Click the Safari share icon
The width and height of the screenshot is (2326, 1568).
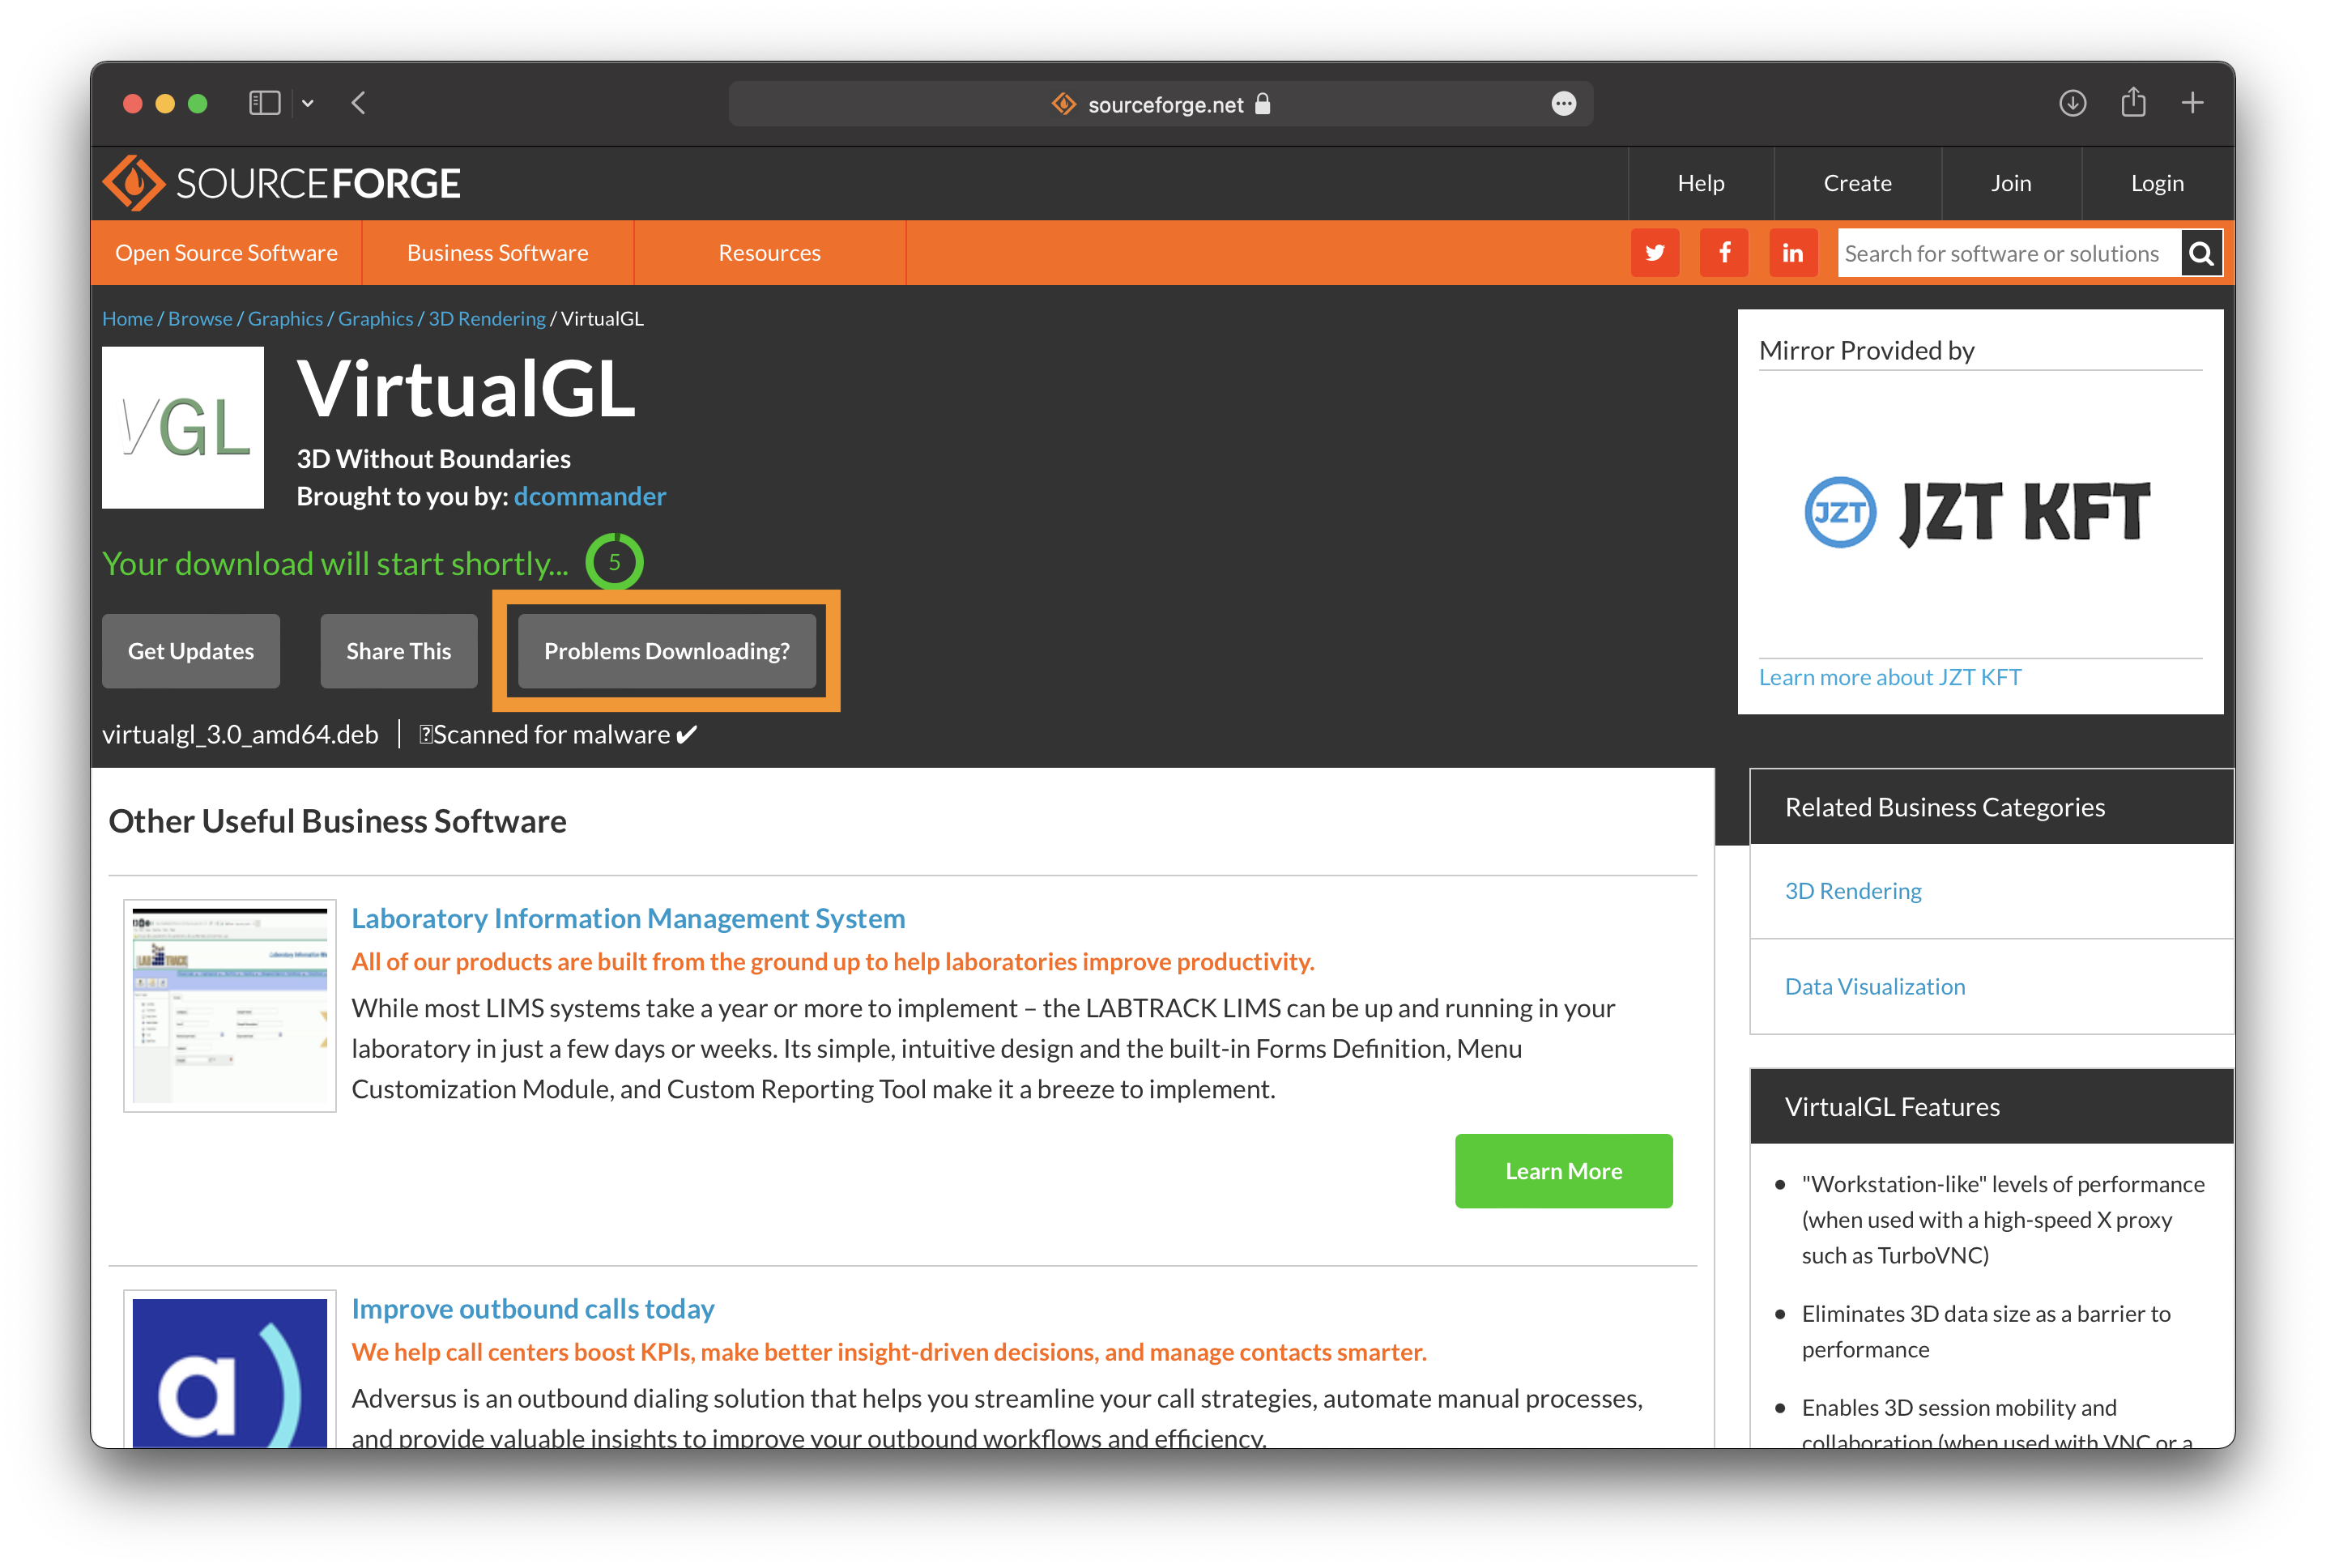(2133, 102)
